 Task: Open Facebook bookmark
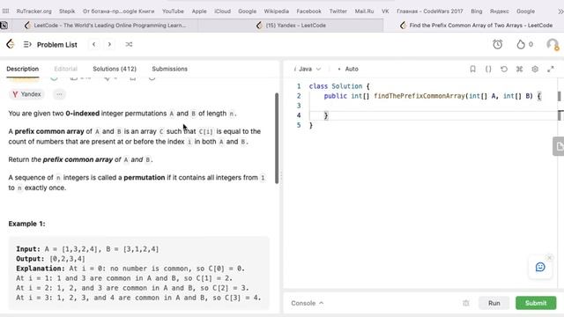pyautogui.click(x=308, y=11)
